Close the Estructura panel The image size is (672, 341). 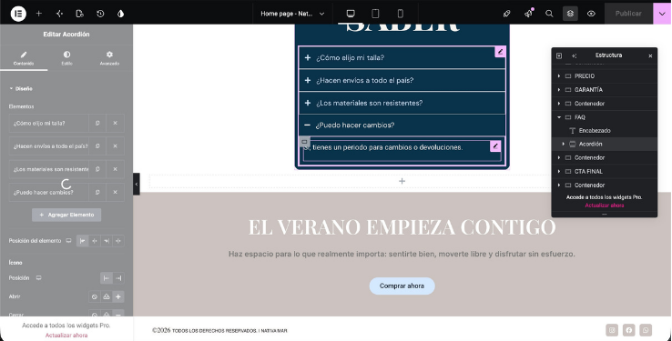(x=650, y=56)
